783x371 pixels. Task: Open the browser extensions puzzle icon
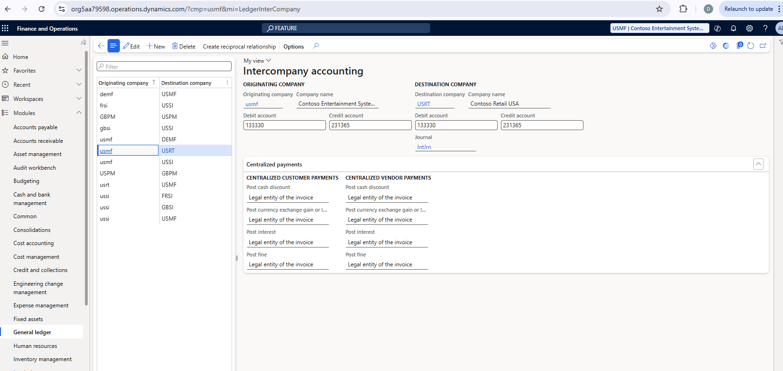pyautogui.click(x=683, y=9)
